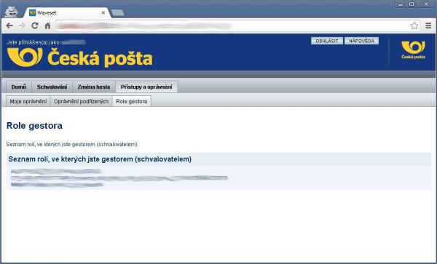Open the Chrome hamburger menu
This screenshot has height=264, width=437.
428,26
